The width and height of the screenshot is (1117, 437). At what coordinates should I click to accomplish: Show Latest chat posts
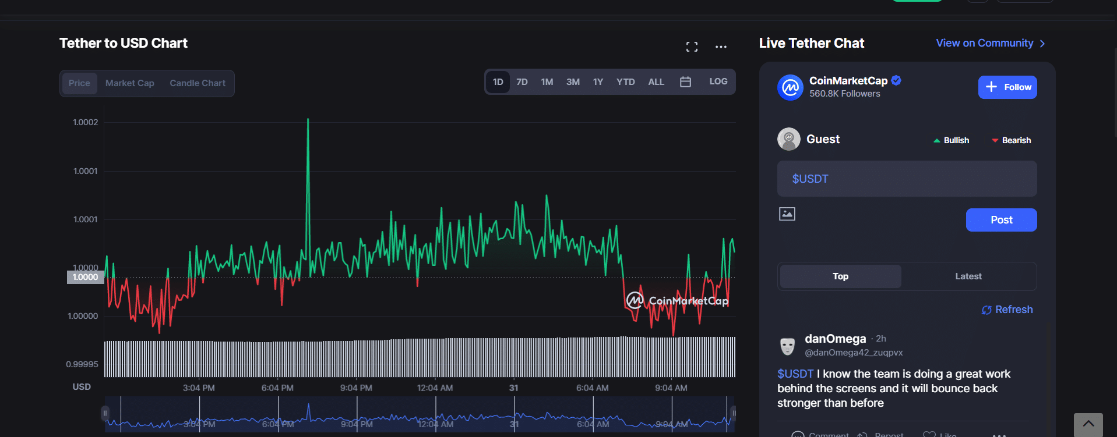[x=968, y=276]
